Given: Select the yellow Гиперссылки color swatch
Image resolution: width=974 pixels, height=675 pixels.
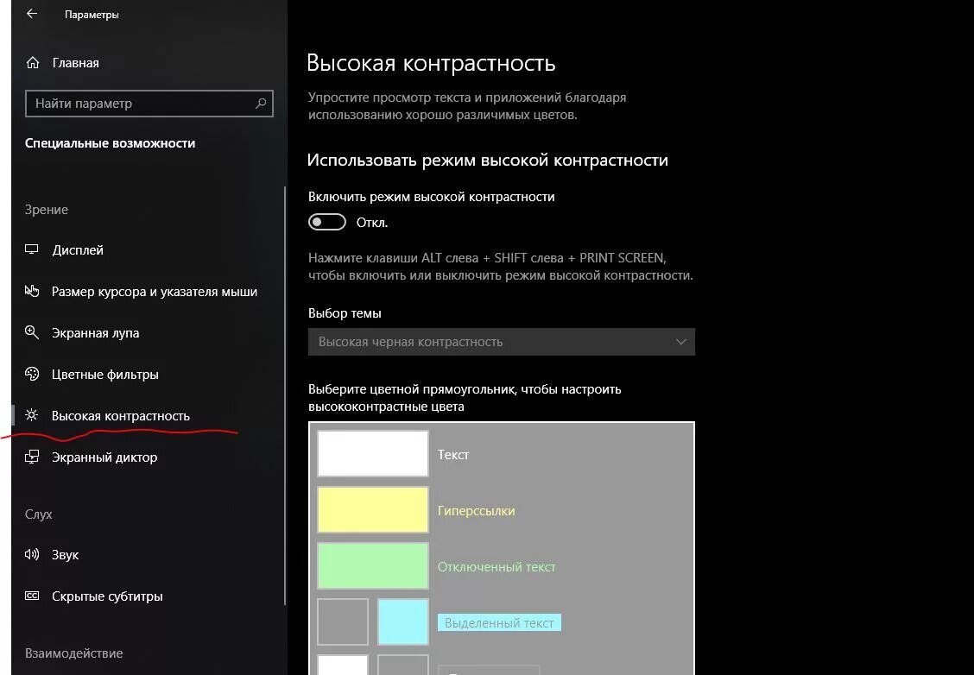Looking at the screenshot, I should point(372,509).
